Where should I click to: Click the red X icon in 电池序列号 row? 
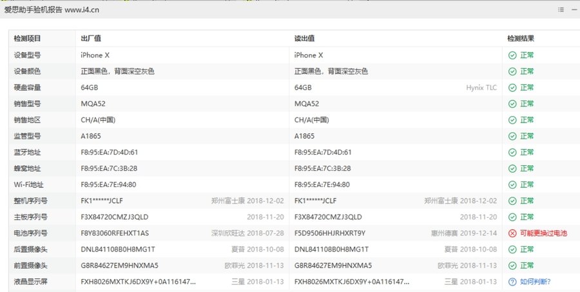coord(512,233)
